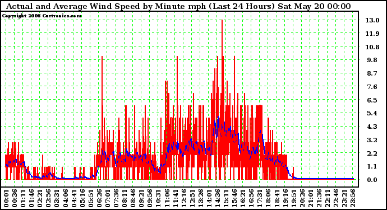This screenshot has width=387, height=210.
Task: Click the 04:41 time label
Action: pyautogui.click(x=74, y=198)
